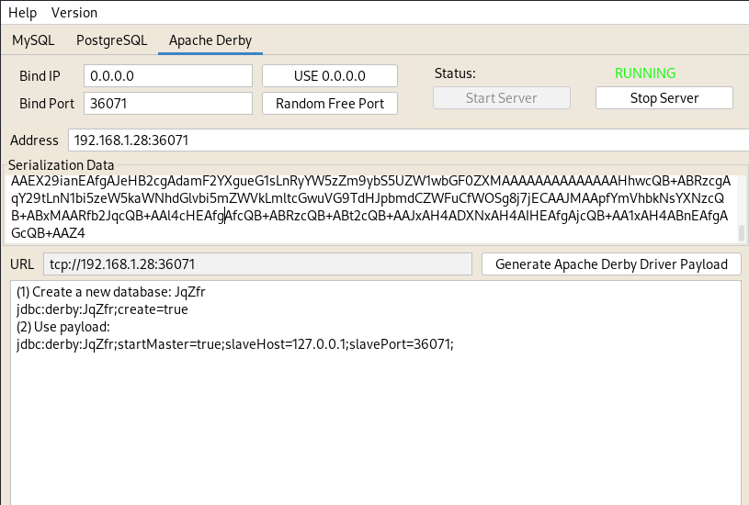Viewport: 749px width, 505px height.
Task: Stop the running server
Action: [664, 98]
